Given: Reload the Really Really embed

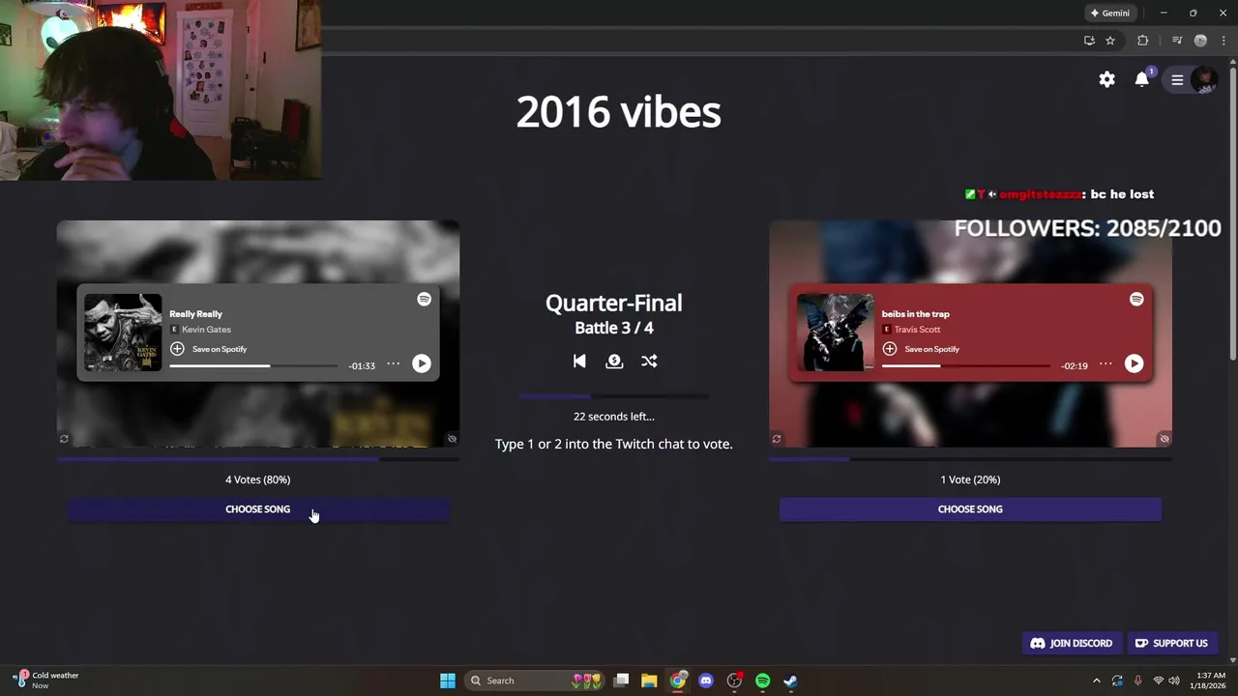Looking at the screenshot, I should click(x=64, y=439).
